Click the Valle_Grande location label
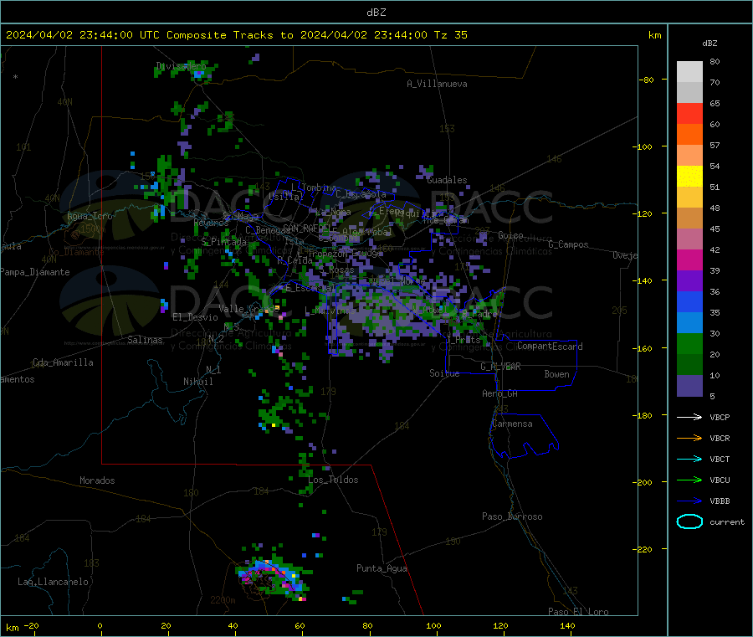Screen dimensions: 753x637 click(248, 308)
